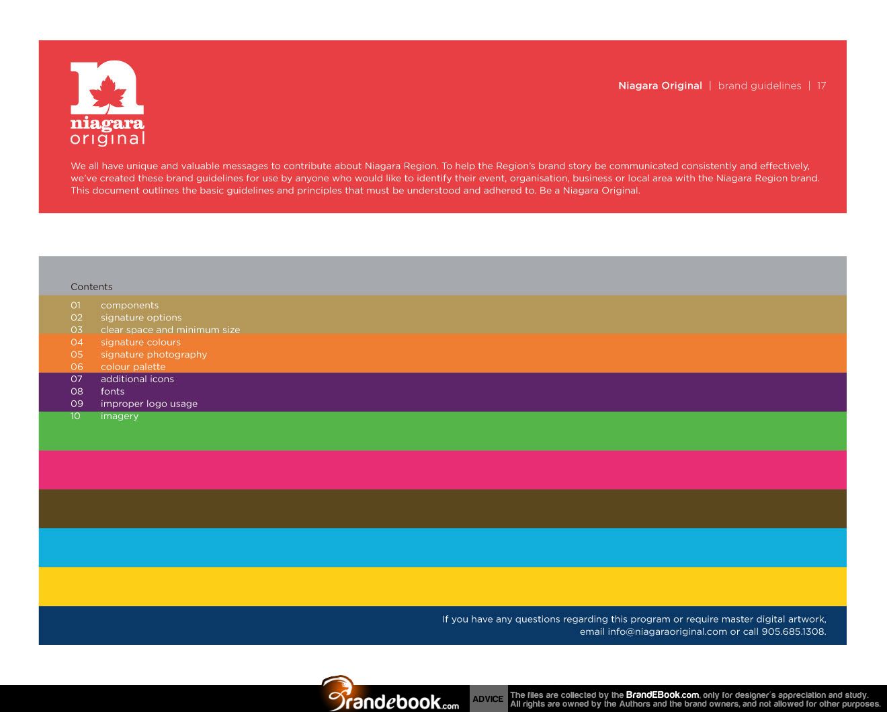Click the 'niagara original' wordmark text
Screen dimensions: 887x712
point(108,132)
